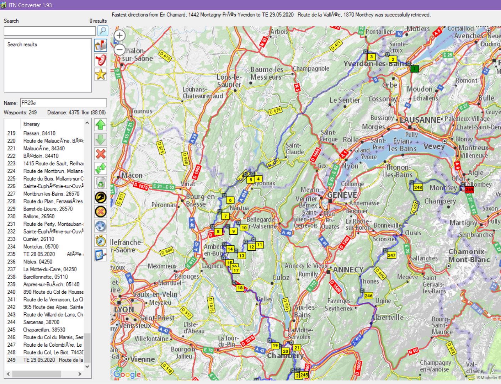This screenshot has height=384, width=501.
Task: Click waypoint marker 2 near Sainte-Croix
Action: click(x=393, y=59)
